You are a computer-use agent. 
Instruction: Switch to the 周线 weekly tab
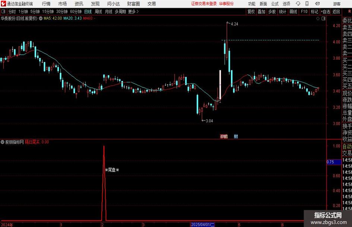pyautogui.click(x=98, y=12)
